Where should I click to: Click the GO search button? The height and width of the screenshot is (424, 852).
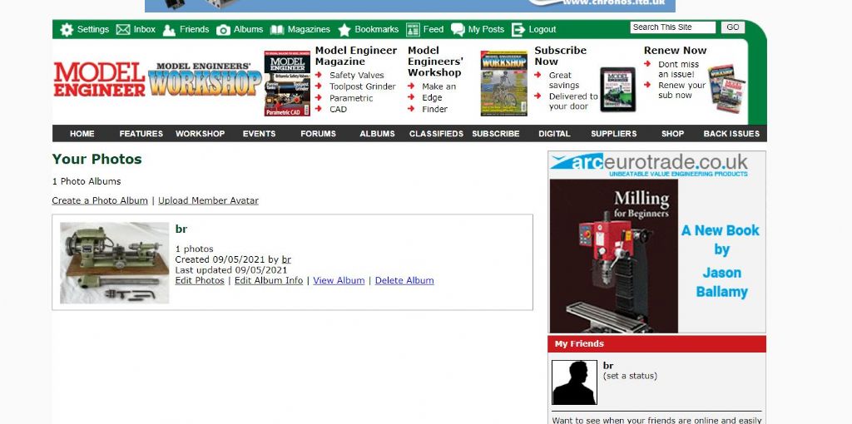point(733,27)
